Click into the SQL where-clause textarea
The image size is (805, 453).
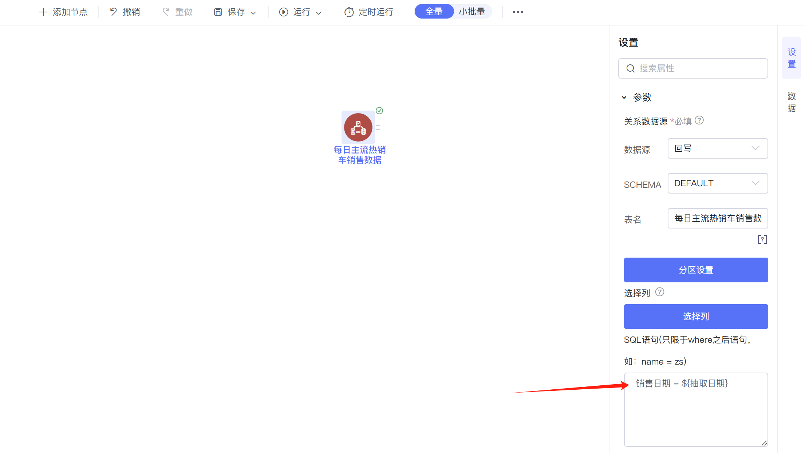point(696,410)
